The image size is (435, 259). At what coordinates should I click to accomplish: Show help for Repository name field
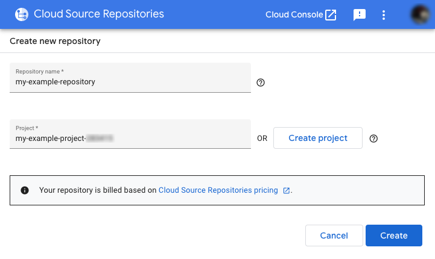pyautogui.click(x=261, y=83)
